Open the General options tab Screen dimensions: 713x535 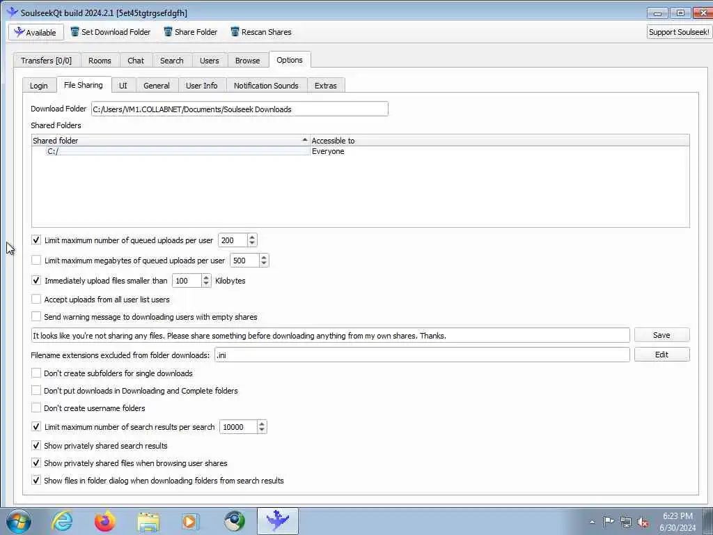pos(157,86)
